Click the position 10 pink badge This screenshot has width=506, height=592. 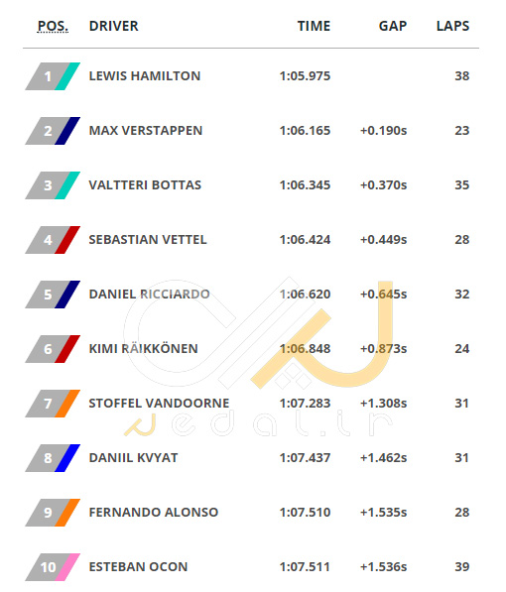pyautogui.click(x=53, y=567)
